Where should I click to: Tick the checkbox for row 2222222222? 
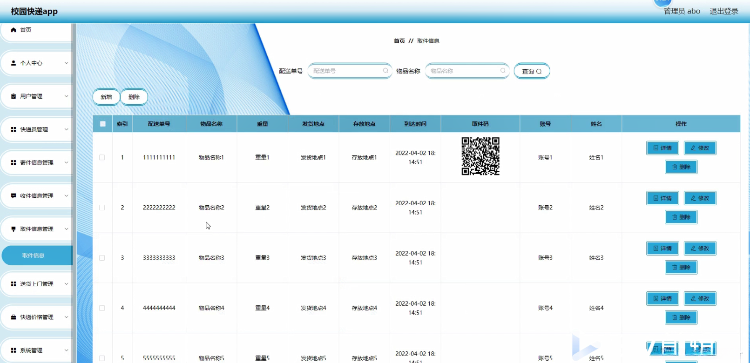click(x=102, y=208)
